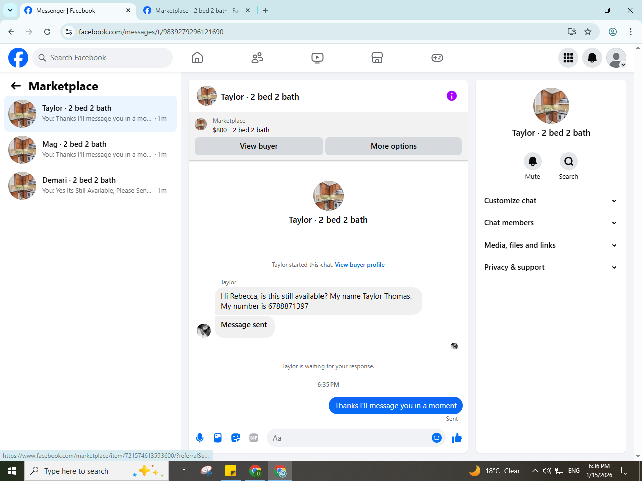Screen dimensions: 642x481
Task: Go back using the Marketplace back arrow
Action: [16, 86]
